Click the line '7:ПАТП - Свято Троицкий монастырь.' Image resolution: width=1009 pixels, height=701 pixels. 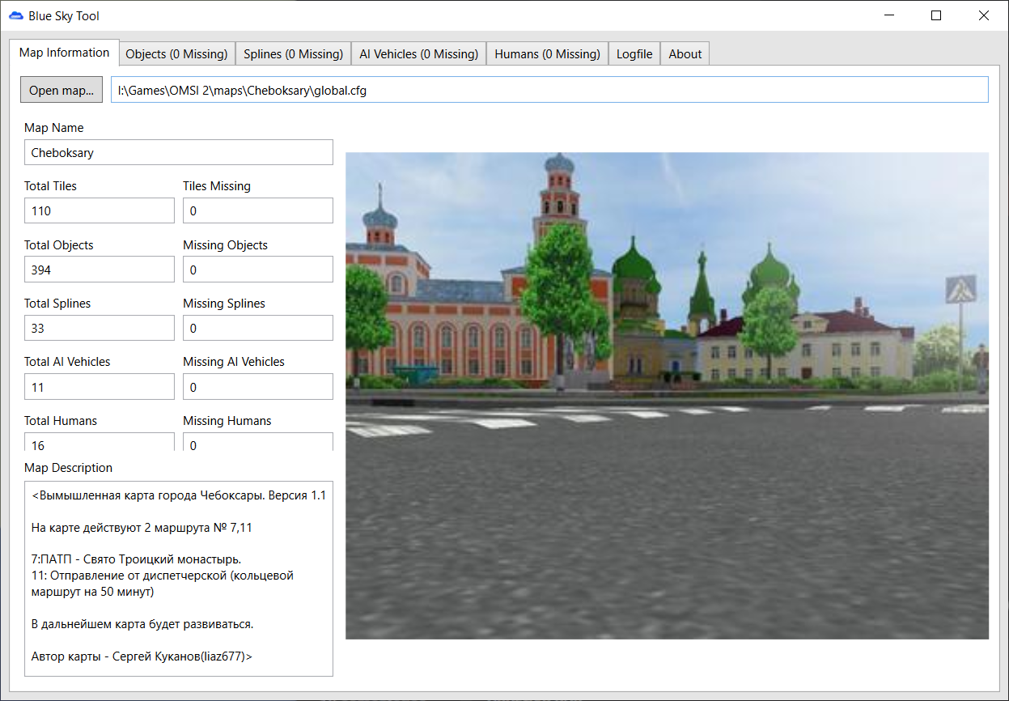click(137, 559)
